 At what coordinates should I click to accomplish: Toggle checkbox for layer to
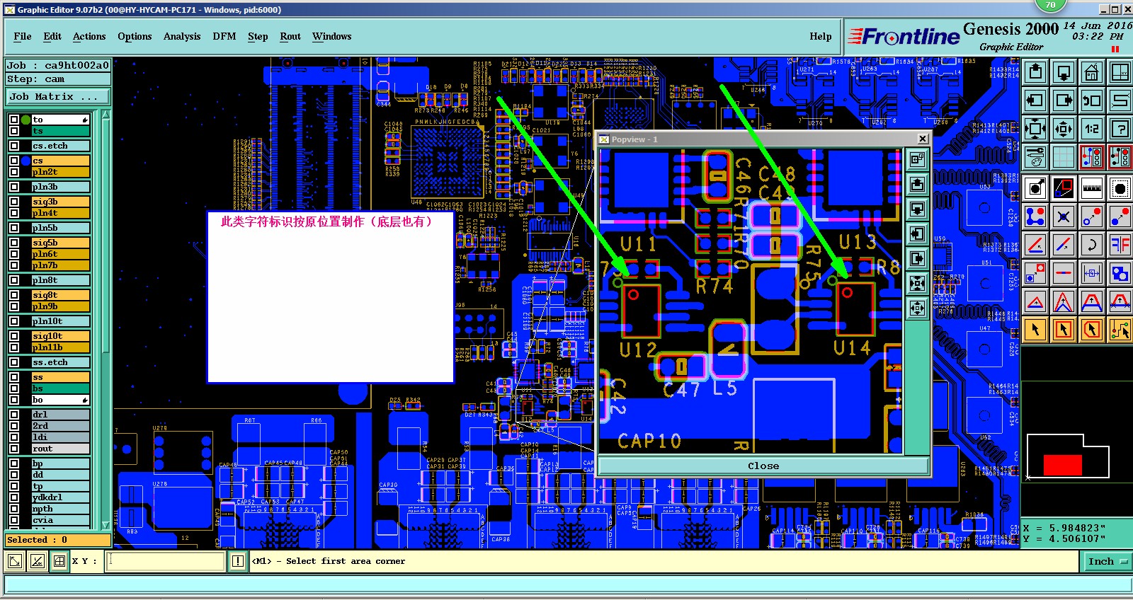(14, 120)
